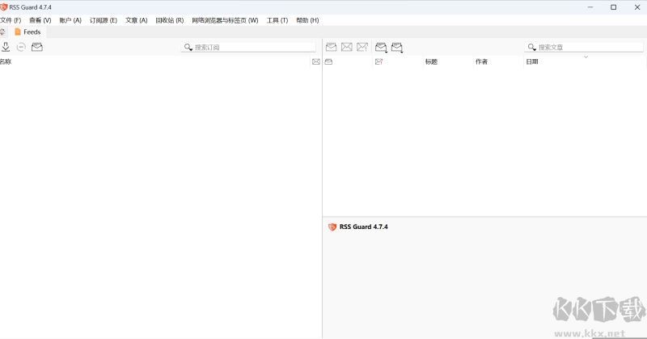The width and height of the screenshot is (647, 339).
Task: Click the fetch all feeds download icon
Action: pyautogui.click(x=6, y=47)
